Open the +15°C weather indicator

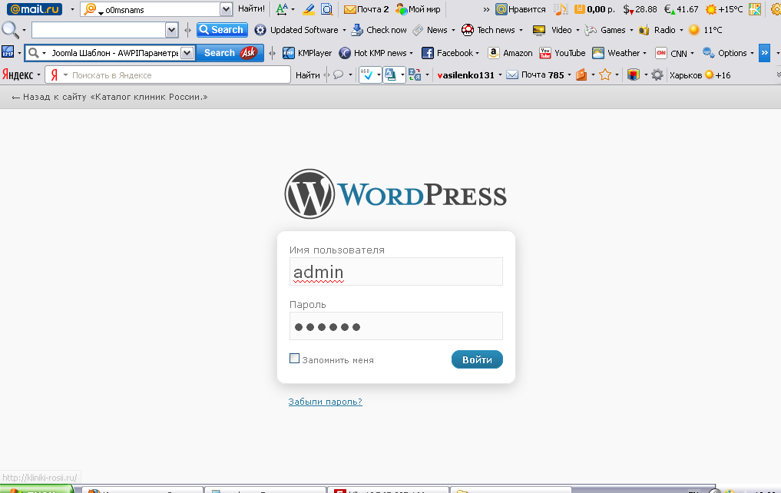tap(724, 9)
